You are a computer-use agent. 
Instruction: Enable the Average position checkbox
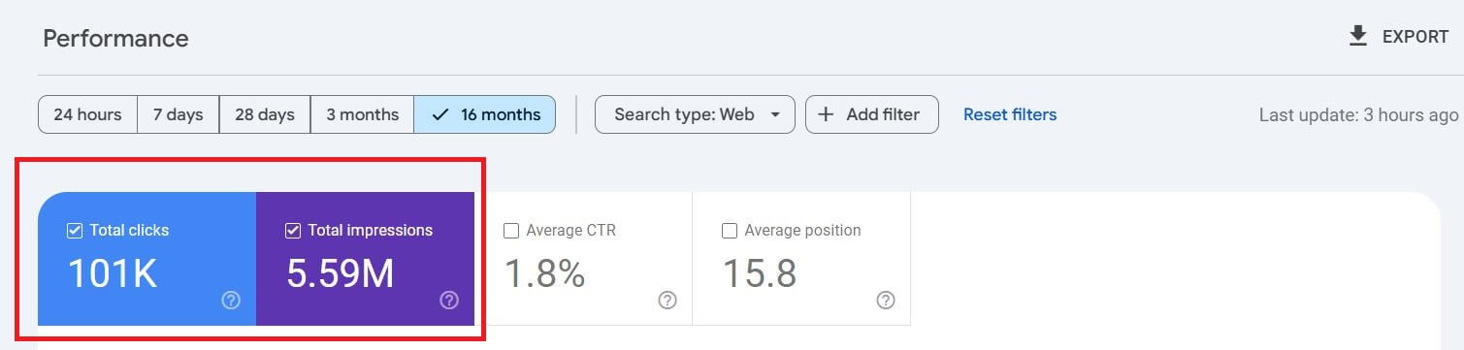[x=730, y=231]
